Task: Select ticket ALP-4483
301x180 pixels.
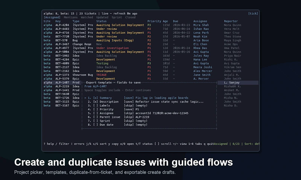Action: (62, 29)
